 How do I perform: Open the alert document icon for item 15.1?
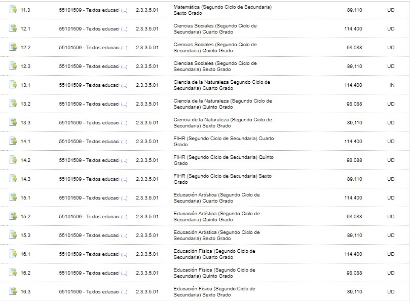click(13, 197)
